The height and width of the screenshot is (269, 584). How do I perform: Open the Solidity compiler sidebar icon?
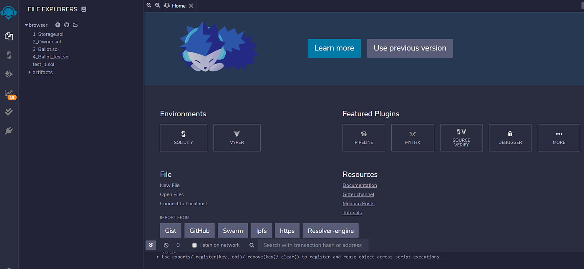click(9, 55)
